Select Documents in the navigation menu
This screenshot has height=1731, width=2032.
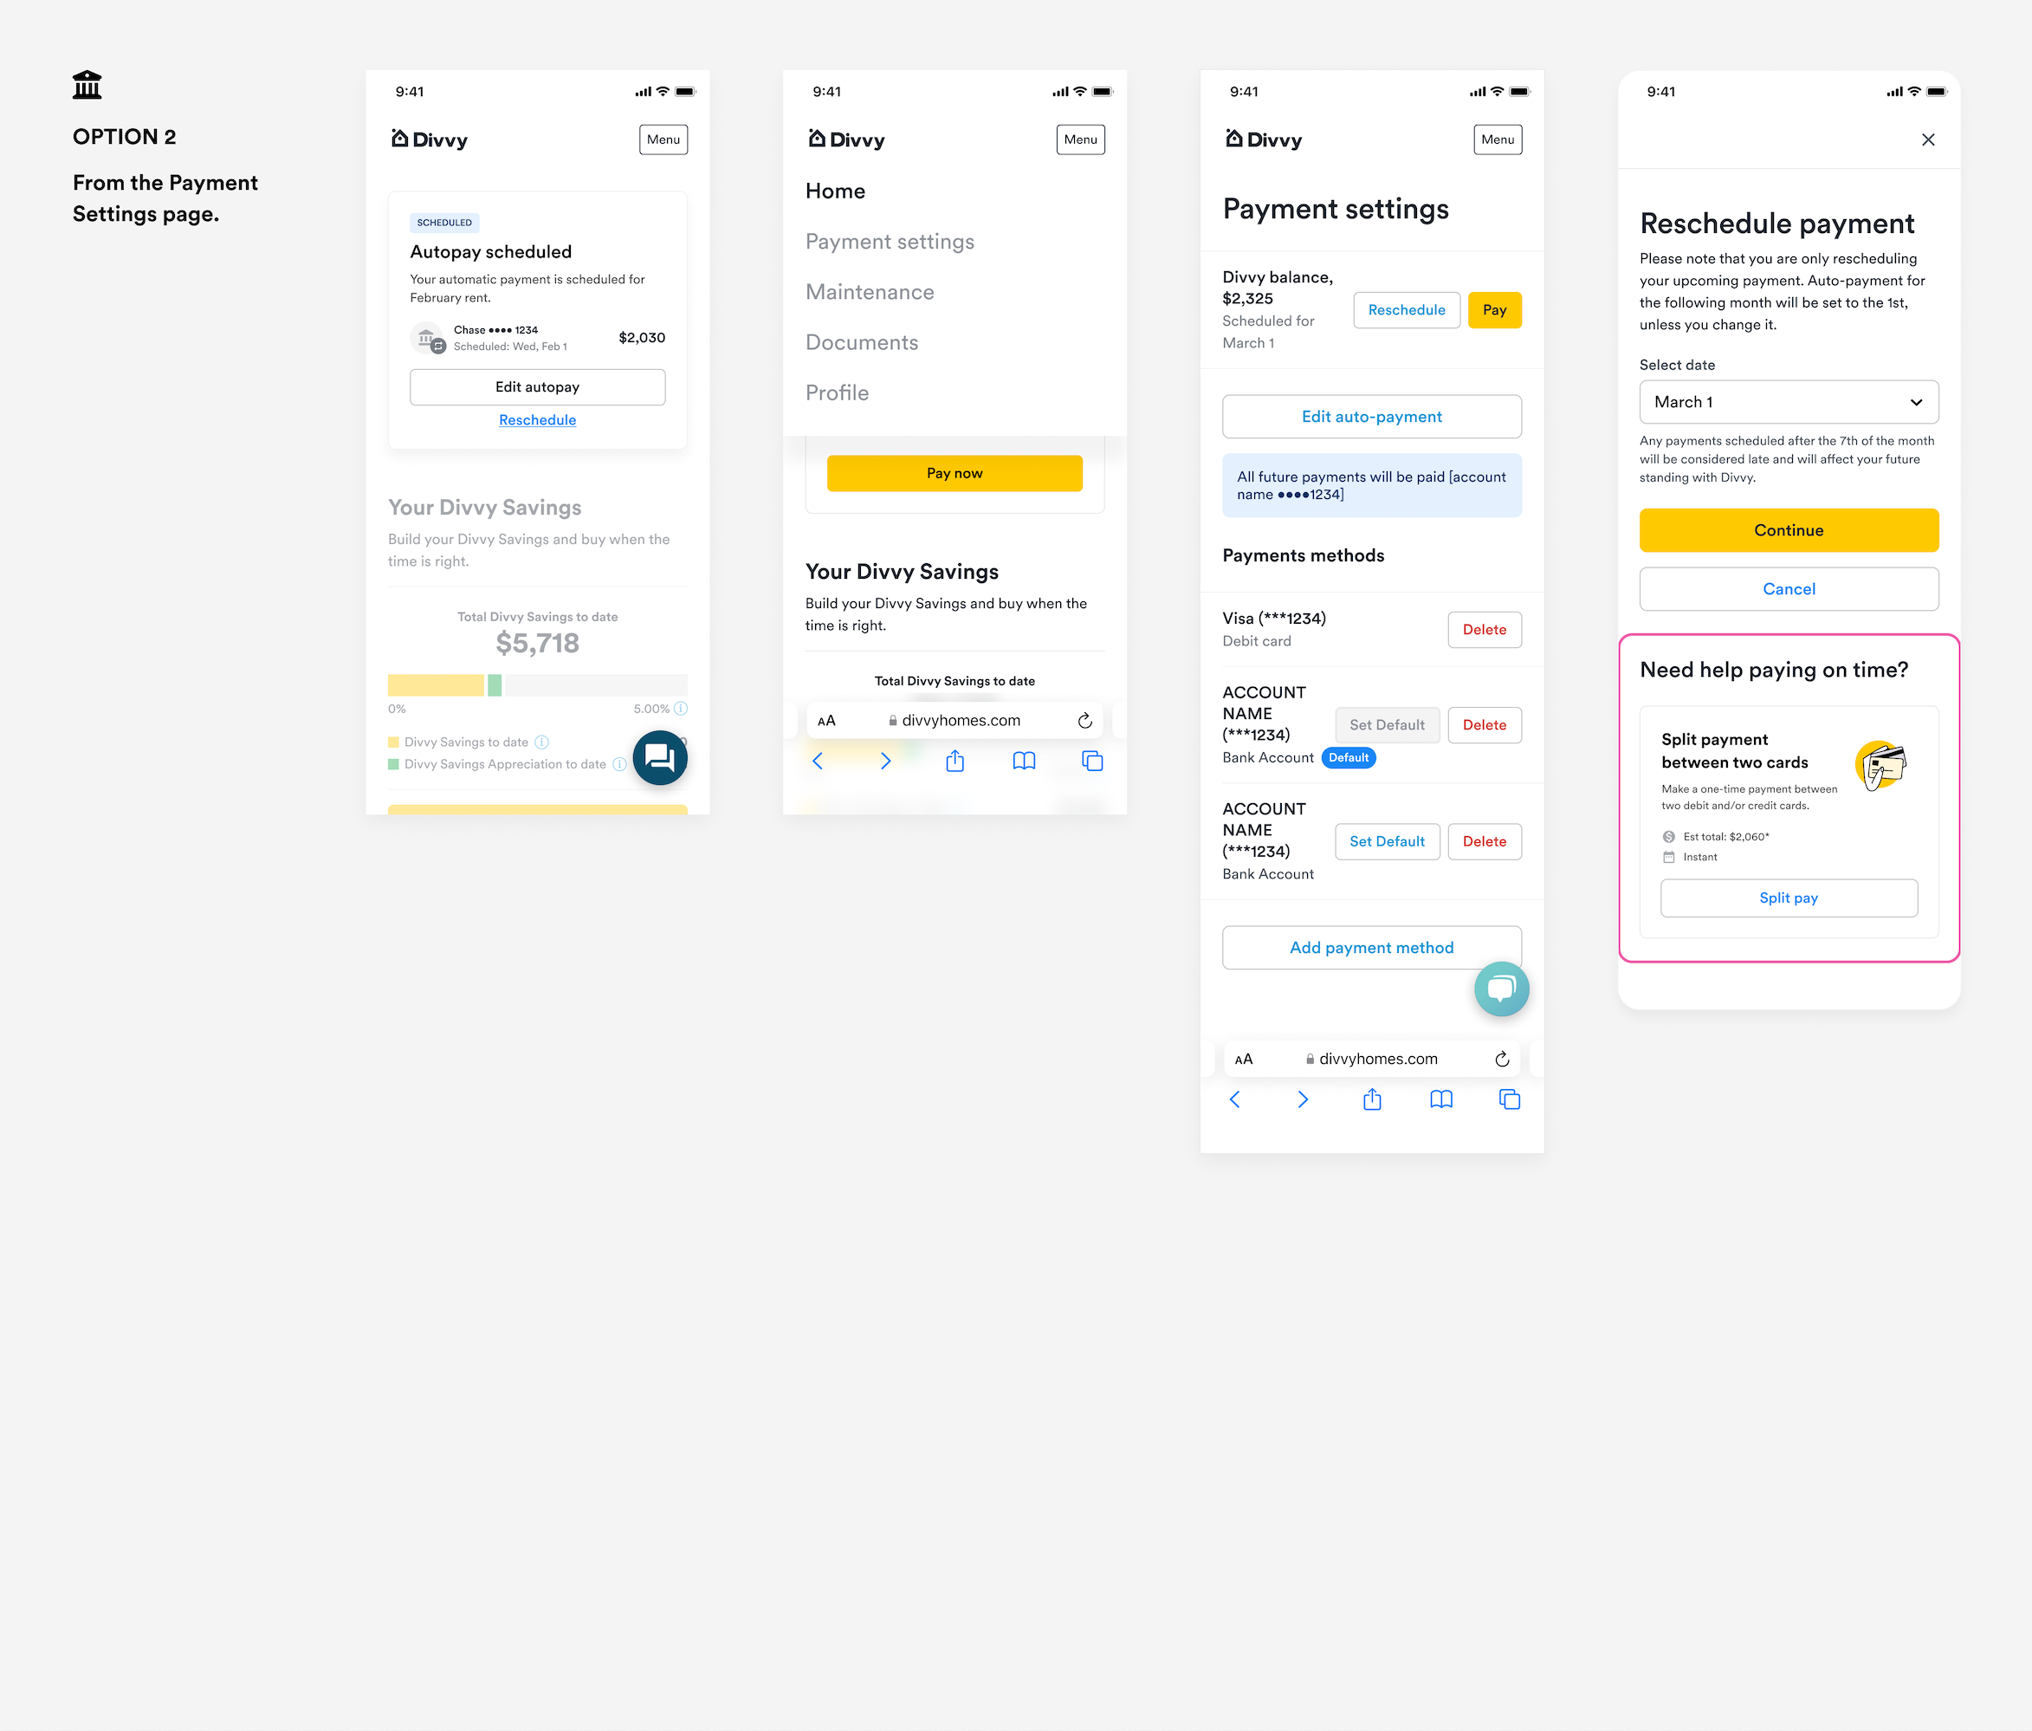click(862, 342)
